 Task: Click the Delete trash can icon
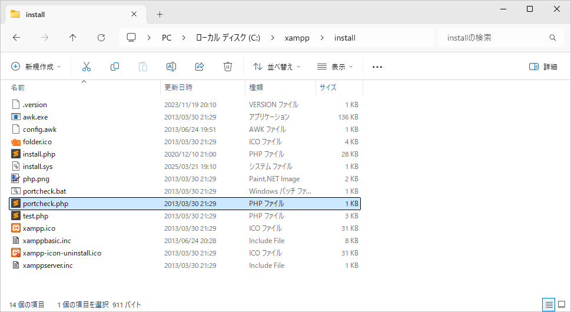[x=228, y=67]
